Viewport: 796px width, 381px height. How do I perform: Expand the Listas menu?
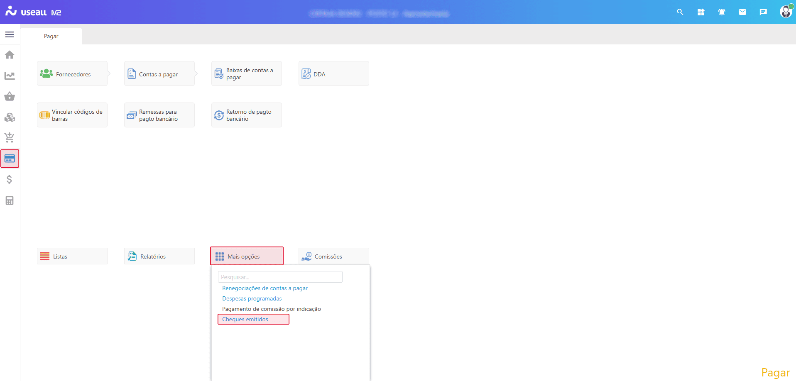72,256
